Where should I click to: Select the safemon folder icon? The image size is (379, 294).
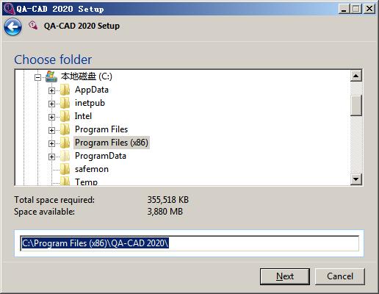click(65, 169)
